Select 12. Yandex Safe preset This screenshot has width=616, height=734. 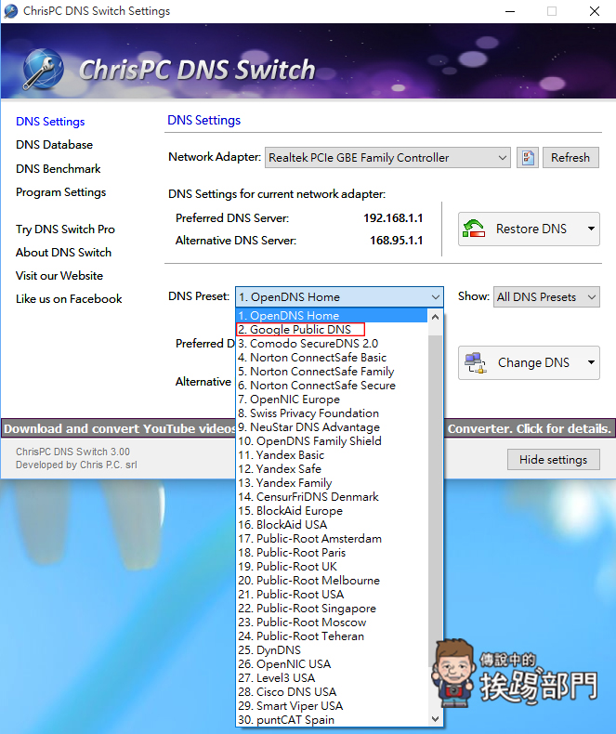coord(332,469)
